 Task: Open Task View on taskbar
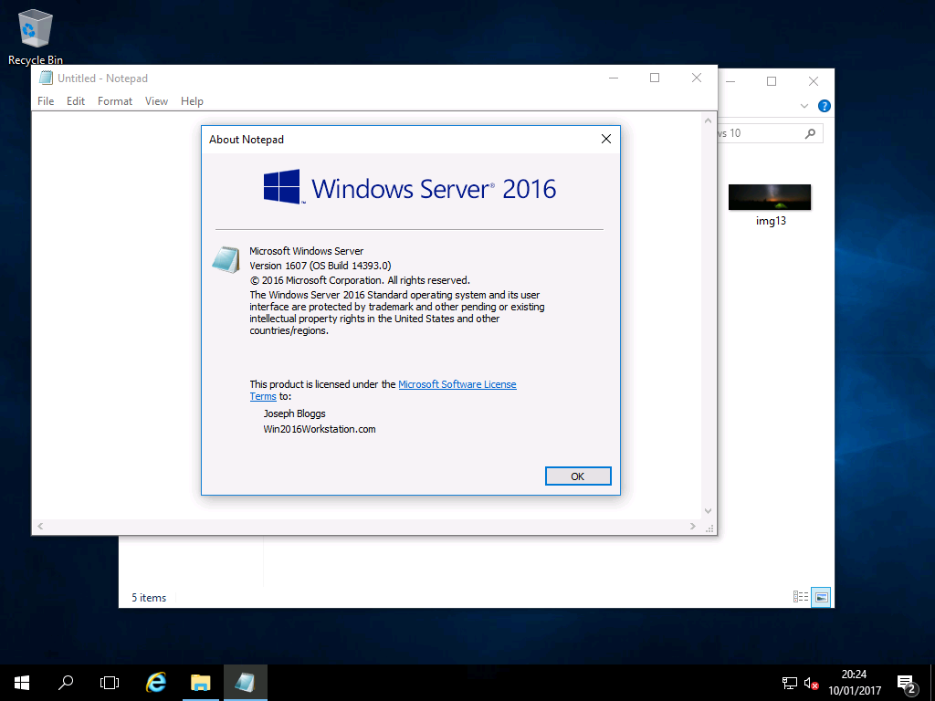(x=110, y=683)
